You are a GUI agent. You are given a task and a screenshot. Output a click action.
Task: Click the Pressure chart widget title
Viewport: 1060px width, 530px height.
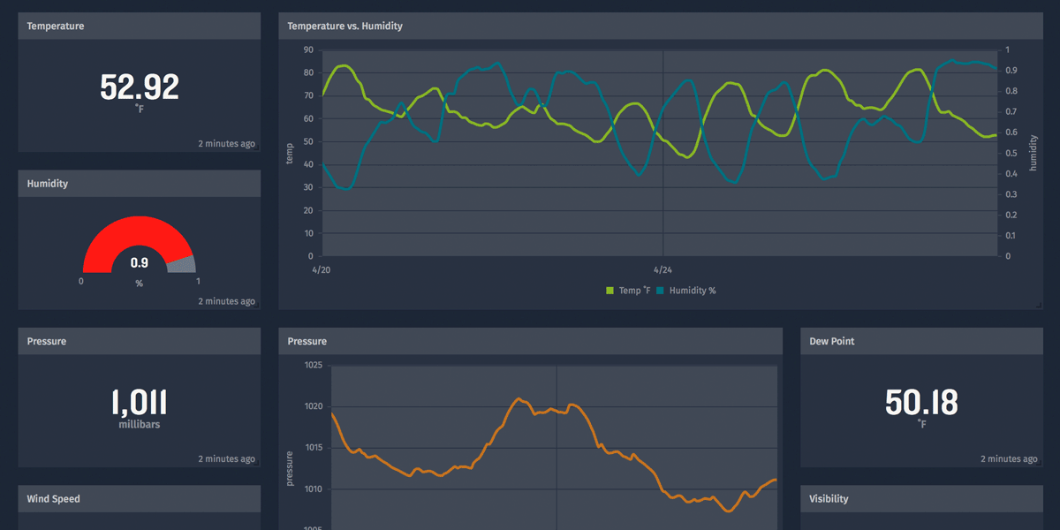(x=307, y=341)
